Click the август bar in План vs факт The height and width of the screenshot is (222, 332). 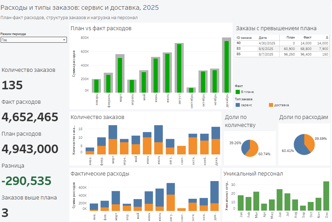(179, 68)
